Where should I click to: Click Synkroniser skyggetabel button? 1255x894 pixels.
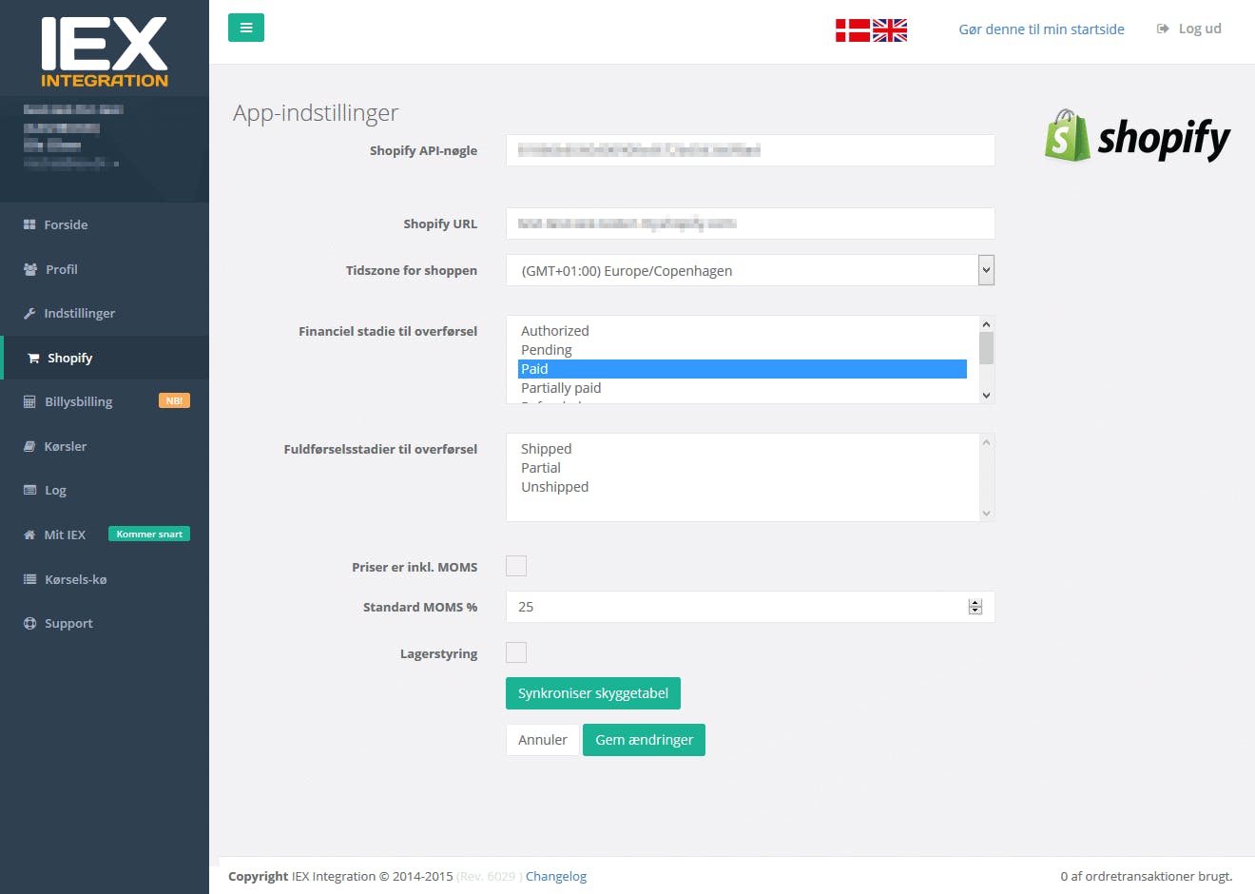[x=593, y=693]
